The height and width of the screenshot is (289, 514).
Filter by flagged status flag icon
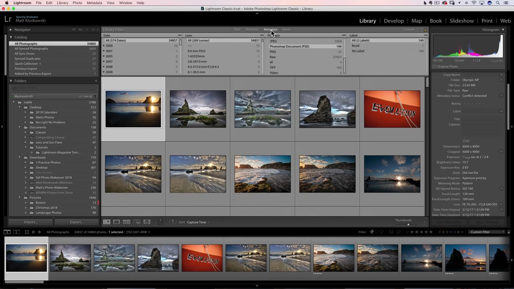click(x=372, y=232)
